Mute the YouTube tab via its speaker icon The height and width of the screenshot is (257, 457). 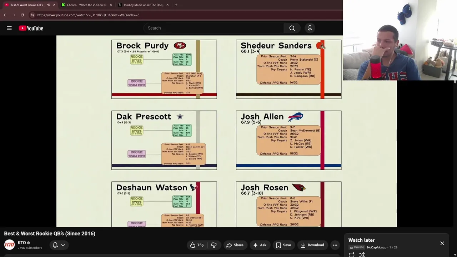coord(49,5)
